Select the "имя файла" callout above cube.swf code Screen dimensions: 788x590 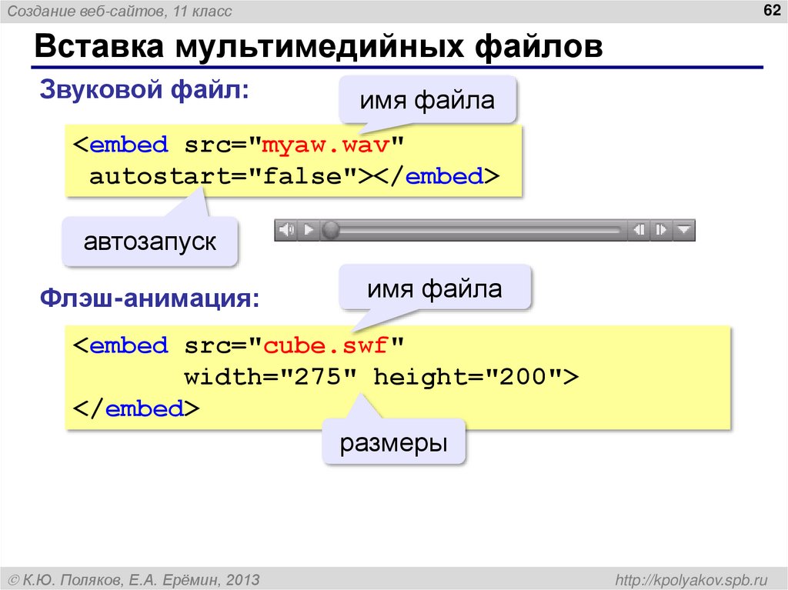click(x=435, y=288)
